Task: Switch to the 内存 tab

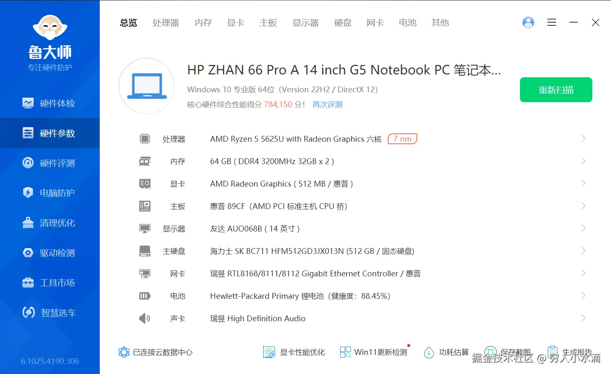Action: 203,23
